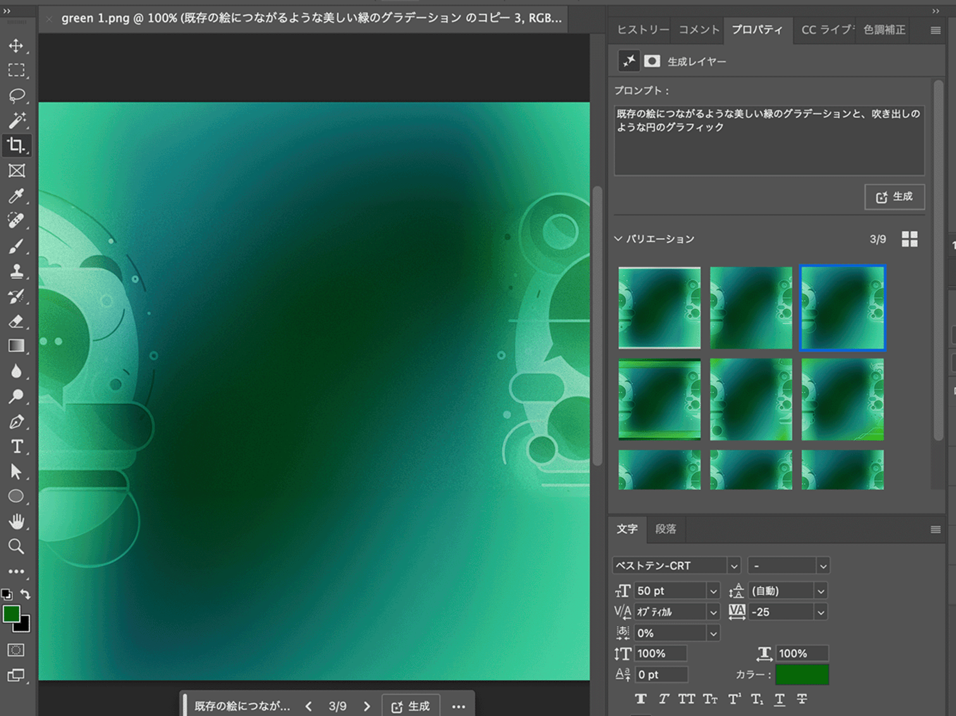Select the Type tool
Screen dimensions: 956x716
pos(16,446)
